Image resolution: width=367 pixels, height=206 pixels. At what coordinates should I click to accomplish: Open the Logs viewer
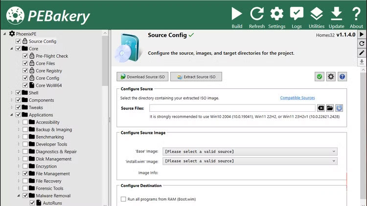(297, 14)
